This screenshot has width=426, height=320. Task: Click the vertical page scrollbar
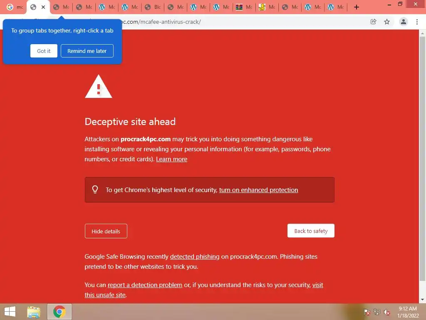pyautogui.click(x=422, y=158)
